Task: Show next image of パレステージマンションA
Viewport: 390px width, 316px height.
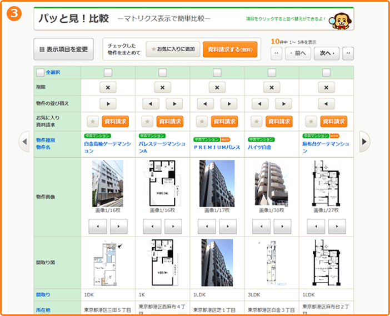Action: pyautogui.click(x=173, y=226)
